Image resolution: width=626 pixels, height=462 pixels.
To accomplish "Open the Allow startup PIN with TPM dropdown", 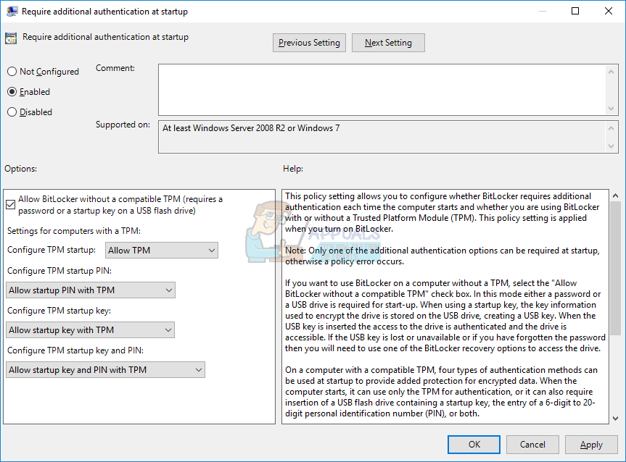I will (91, 290).
